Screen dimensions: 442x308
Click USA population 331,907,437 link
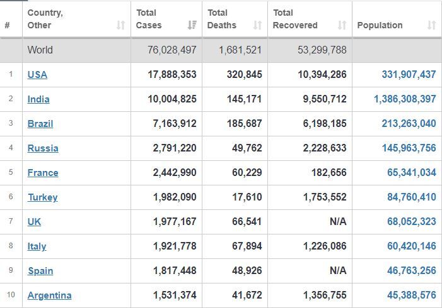coord(409,74)
